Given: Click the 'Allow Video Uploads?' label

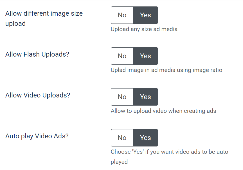Looking at the screenshot, I should pyautogui.click(x=38, y=95).
